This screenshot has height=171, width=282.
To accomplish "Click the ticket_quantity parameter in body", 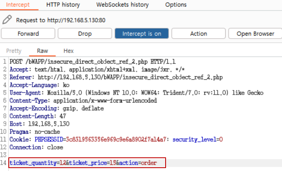I will (38, 163).
